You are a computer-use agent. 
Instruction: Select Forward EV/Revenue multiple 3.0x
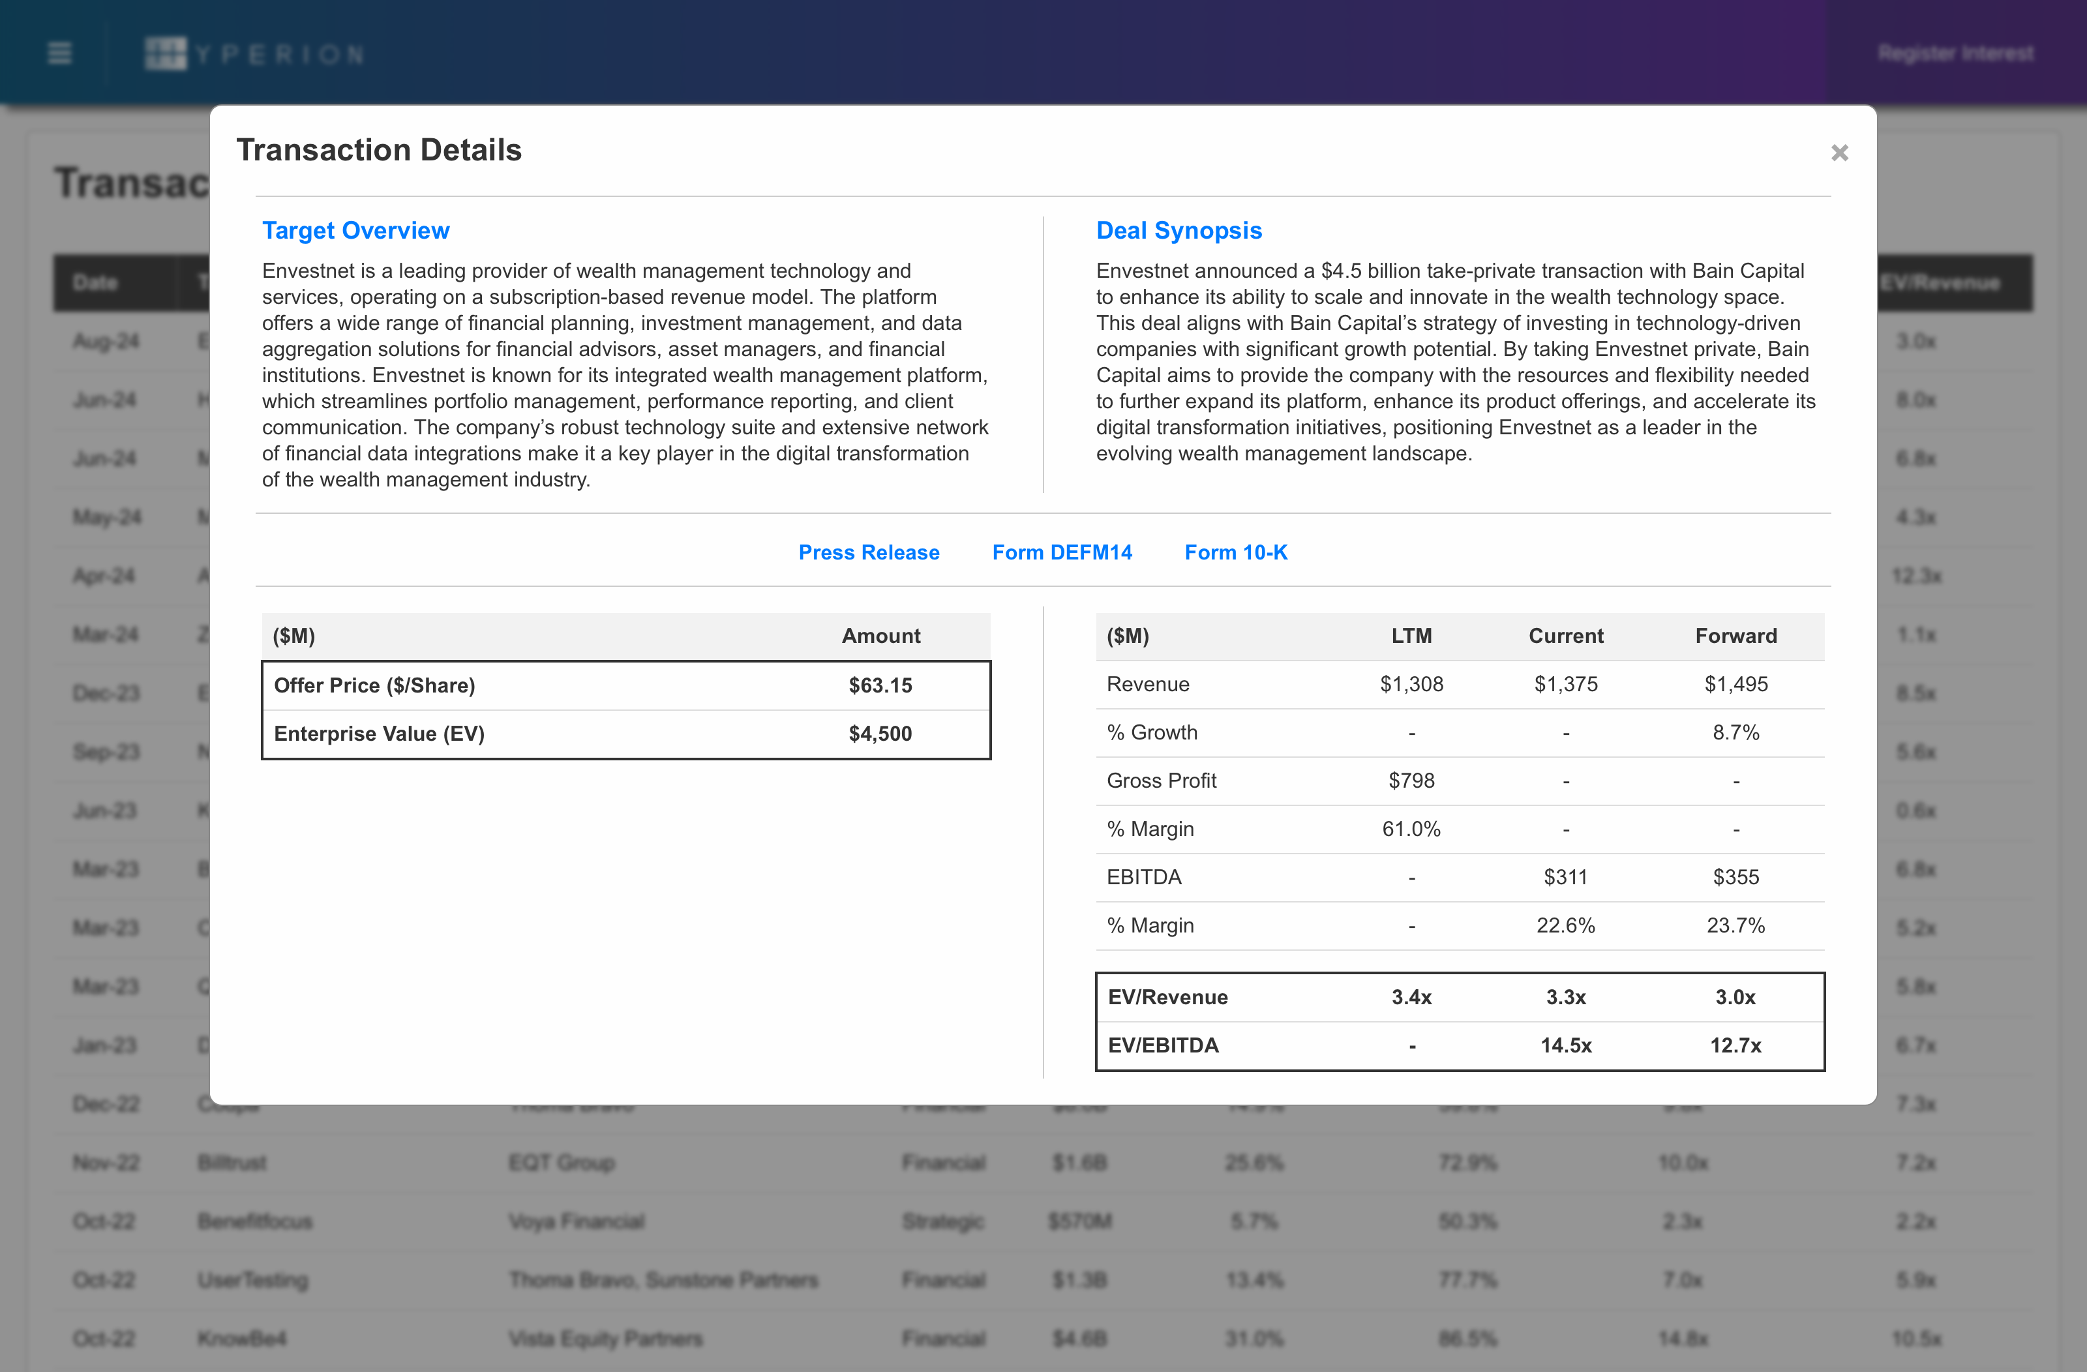(x=1735, y=998)
